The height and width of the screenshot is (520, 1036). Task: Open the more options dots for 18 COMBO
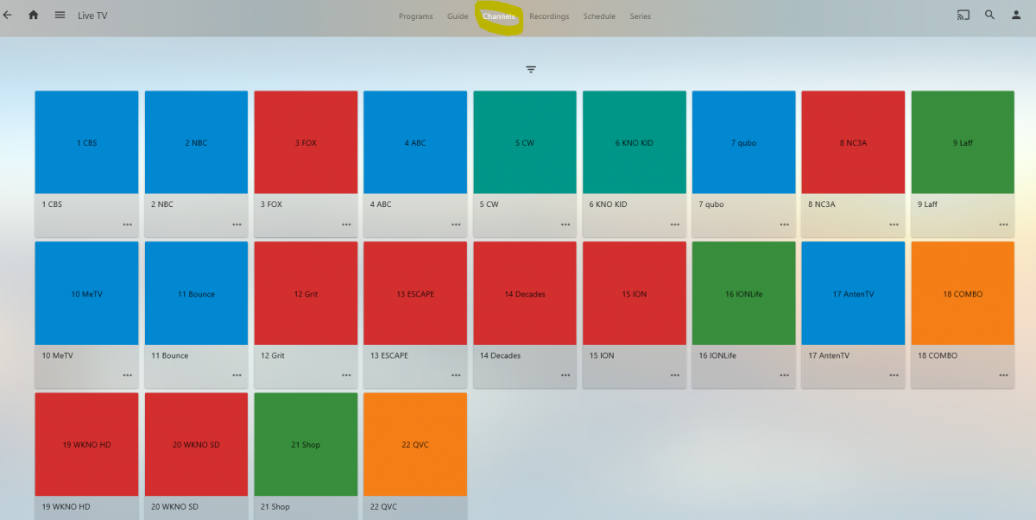tap(1004, 375)
